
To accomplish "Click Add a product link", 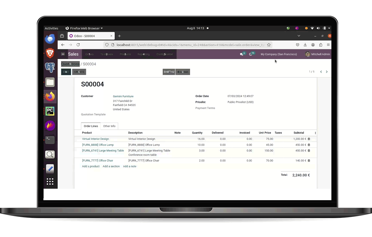I will [x=91, y=166].
